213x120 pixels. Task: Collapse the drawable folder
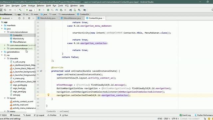[x=5, y=59]
